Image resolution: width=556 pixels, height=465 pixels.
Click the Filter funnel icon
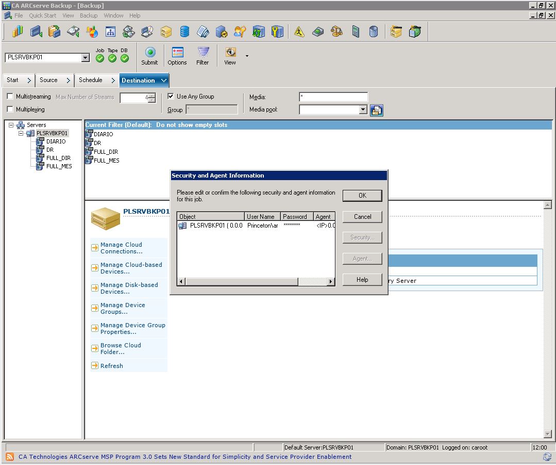(x=203, y=53)
